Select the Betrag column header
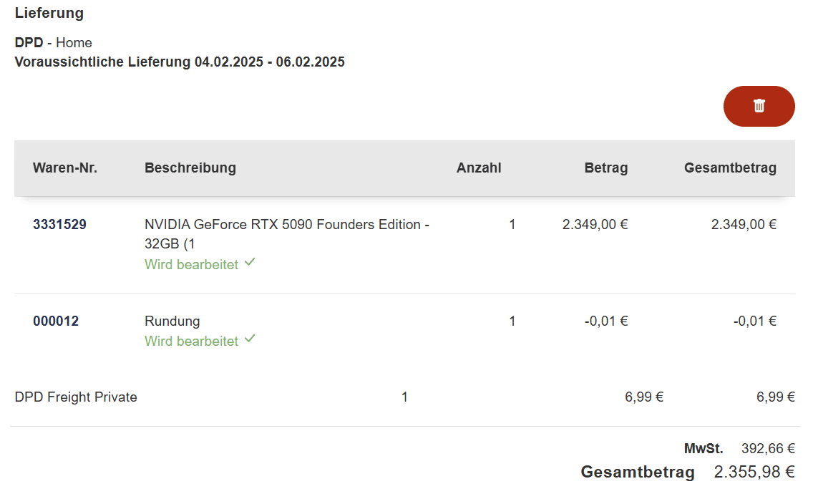 click(605, 168)
